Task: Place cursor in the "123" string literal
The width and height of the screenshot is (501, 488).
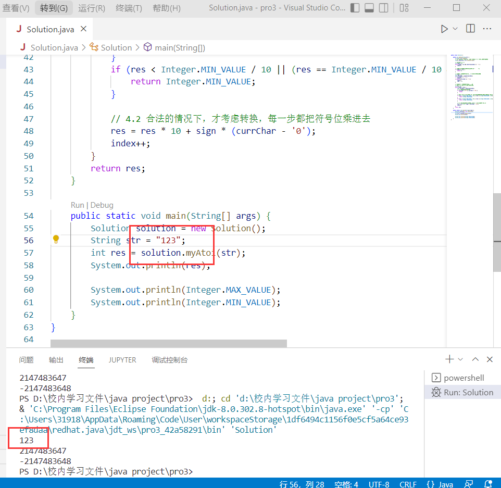Action: click(168, 240)
